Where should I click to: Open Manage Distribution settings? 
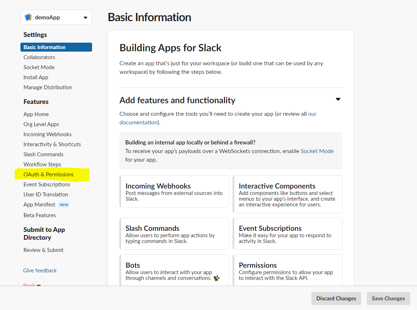(x=48, y=87)
